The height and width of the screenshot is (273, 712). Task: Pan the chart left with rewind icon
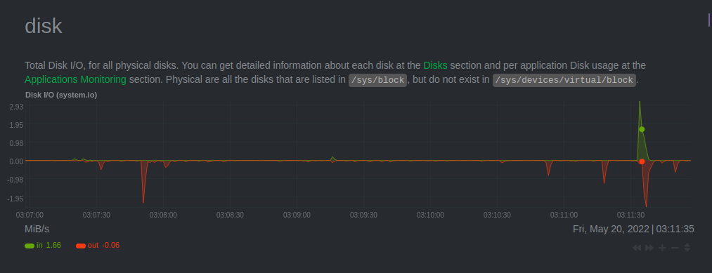point(637,248)
